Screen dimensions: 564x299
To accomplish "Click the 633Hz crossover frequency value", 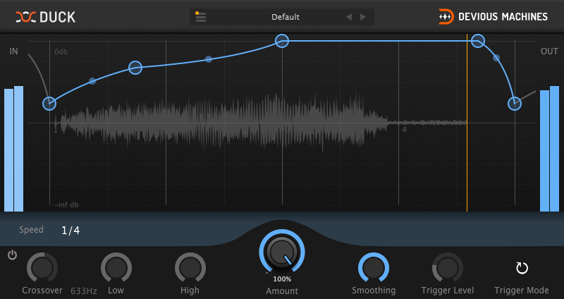I will tap(84, 291).
